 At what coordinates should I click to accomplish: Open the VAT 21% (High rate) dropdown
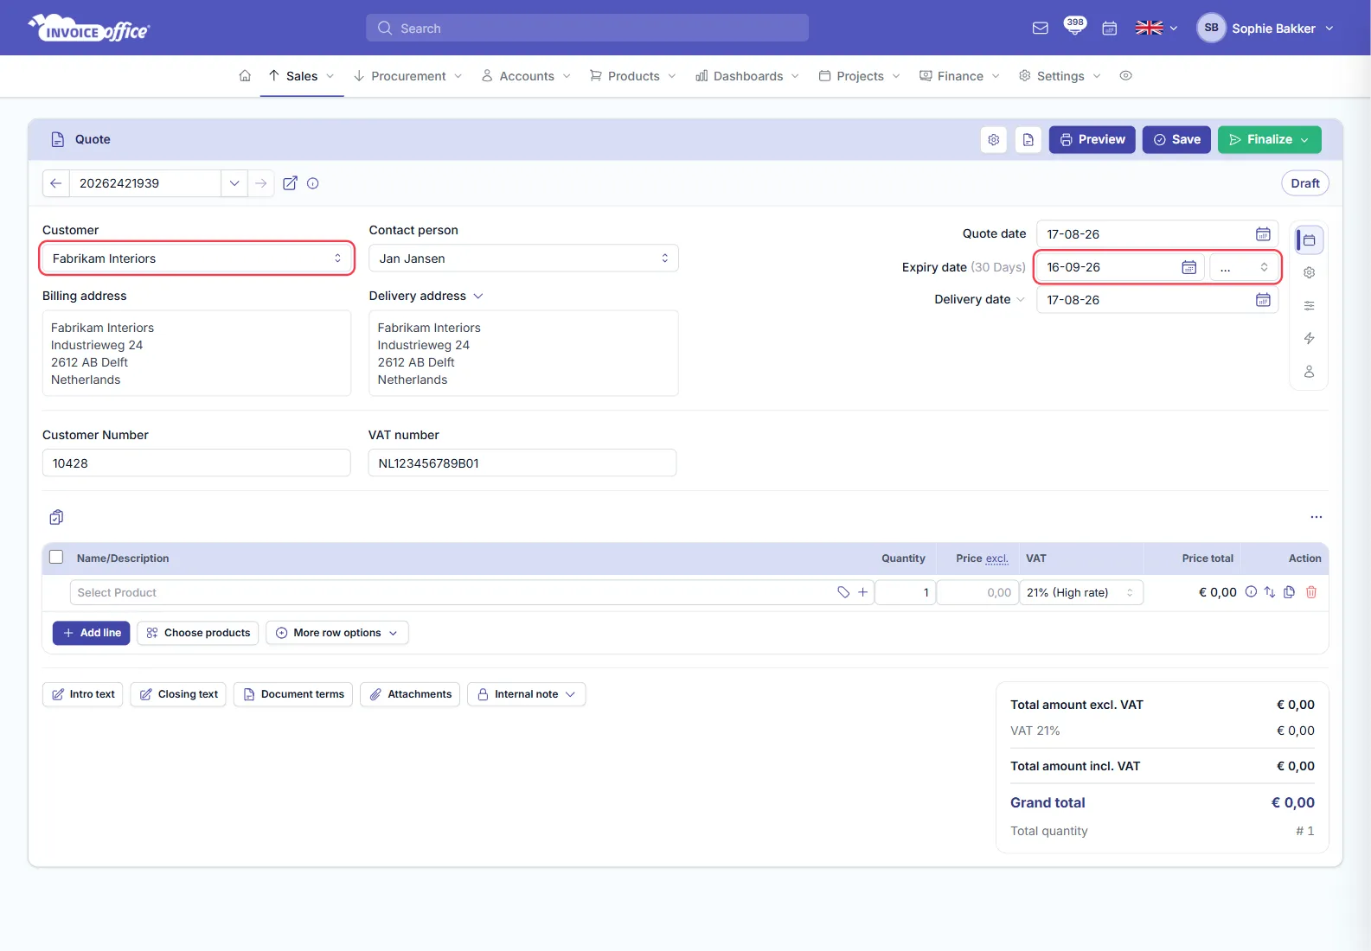1082,592
